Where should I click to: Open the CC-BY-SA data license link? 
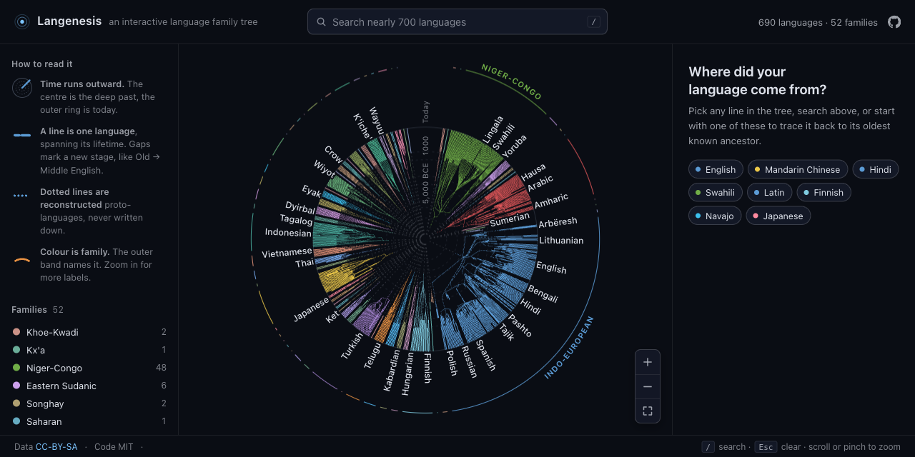56,447
